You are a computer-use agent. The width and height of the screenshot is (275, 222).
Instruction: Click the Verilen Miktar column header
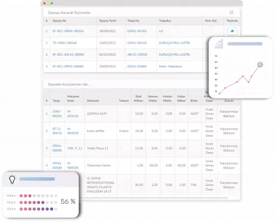click(167, 98)
